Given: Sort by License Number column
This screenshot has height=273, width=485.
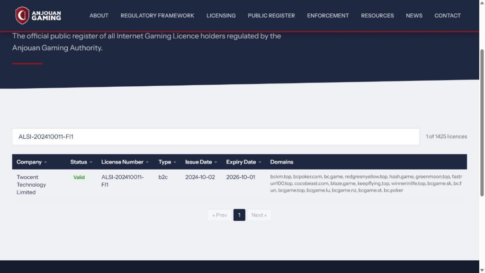Looking at the screenshot, I should 125,162.
